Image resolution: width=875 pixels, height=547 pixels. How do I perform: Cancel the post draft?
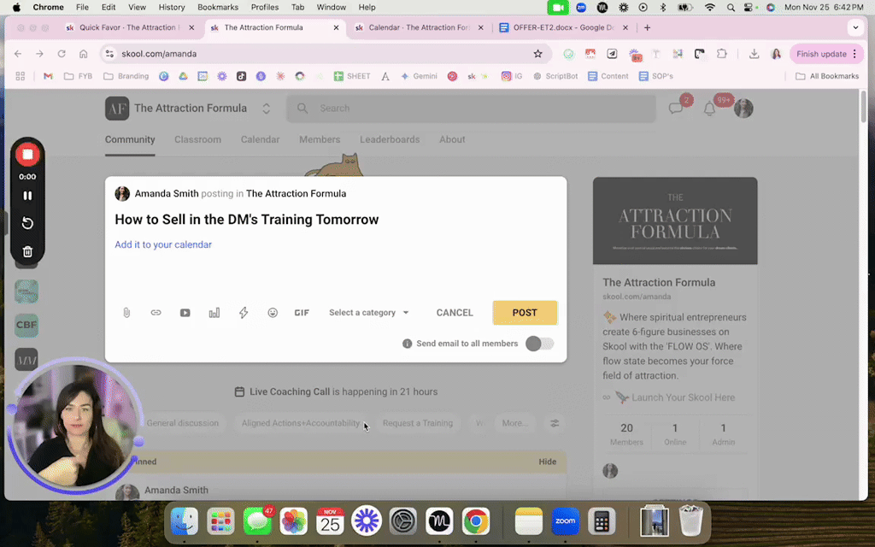(455, 313)
